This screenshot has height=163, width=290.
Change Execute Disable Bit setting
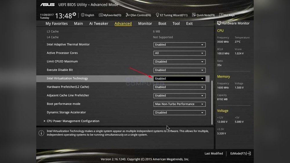[179, 70]
